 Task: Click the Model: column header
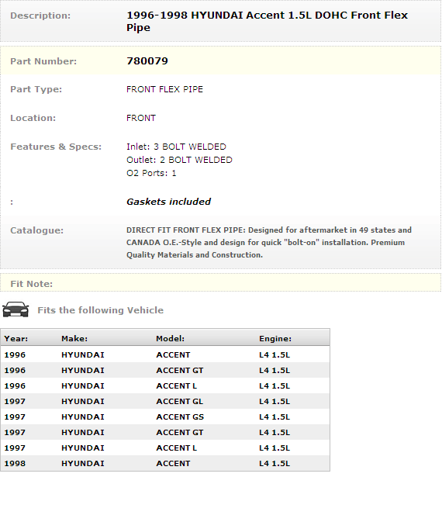point(170,339)
